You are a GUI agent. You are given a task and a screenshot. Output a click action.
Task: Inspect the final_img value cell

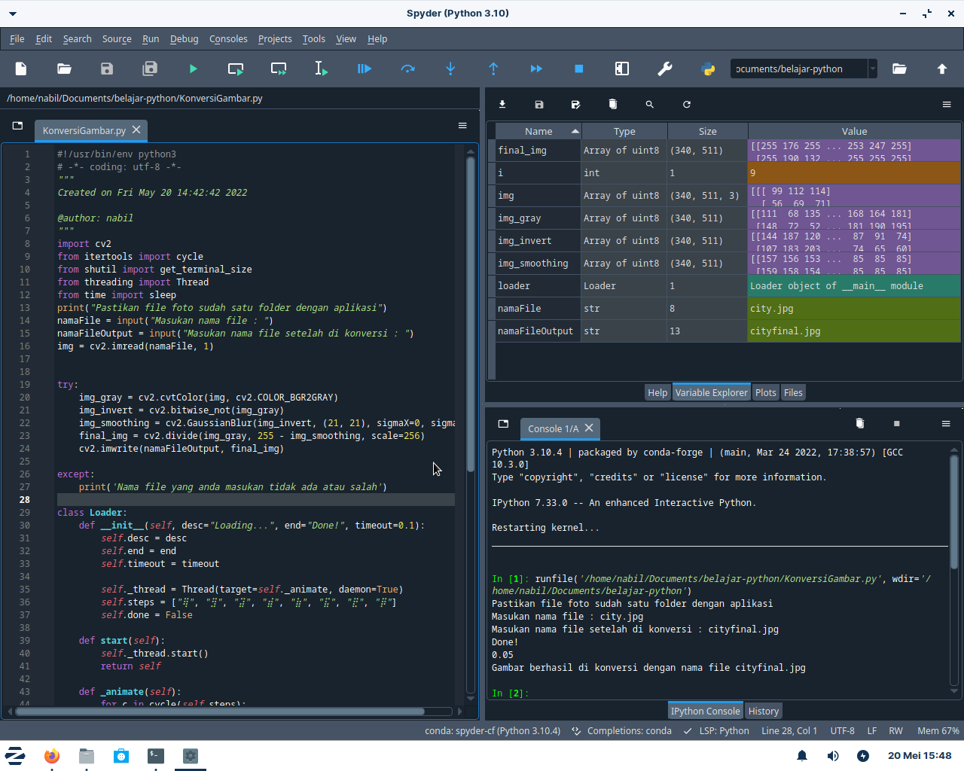click(x=853, y=150)
